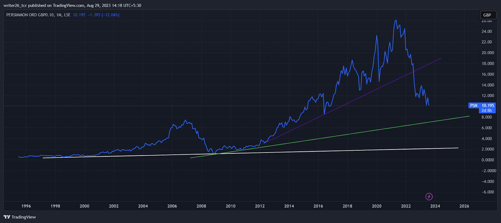
Task: Click the 2.0000 price axis label
Action: click(x=488, y=149)
